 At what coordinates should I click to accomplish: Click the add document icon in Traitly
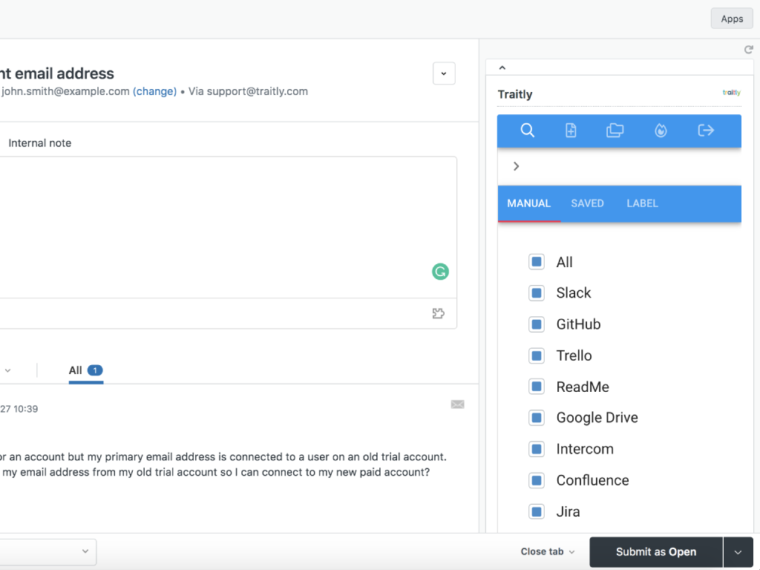(571, 131)
